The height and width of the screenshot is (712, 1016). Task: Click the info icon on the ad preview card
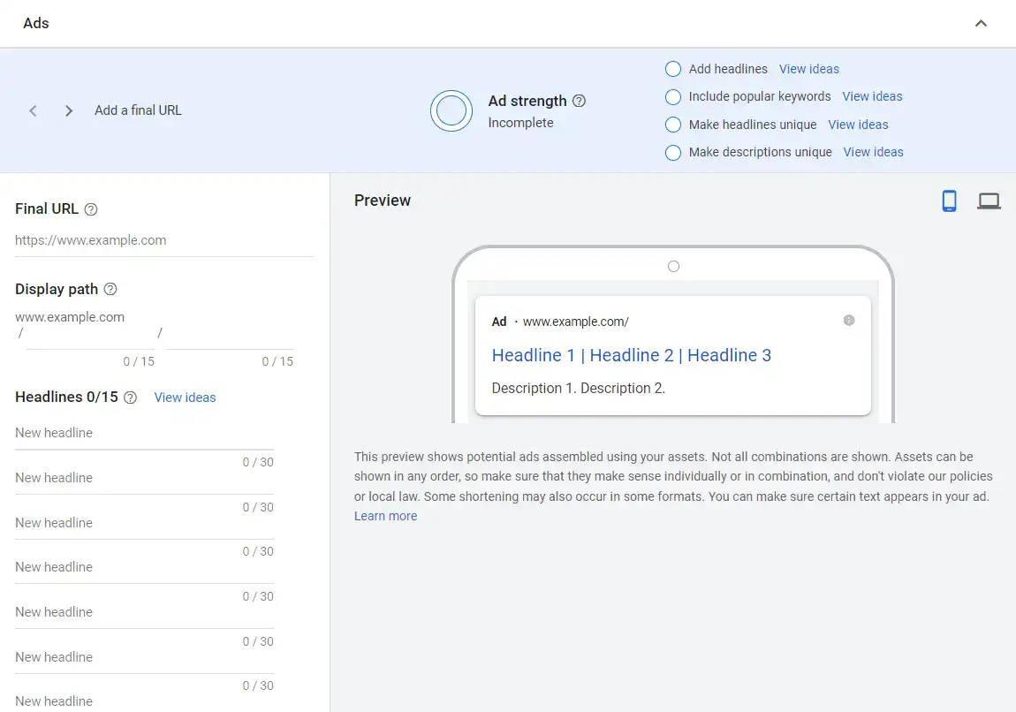(849, 321)
